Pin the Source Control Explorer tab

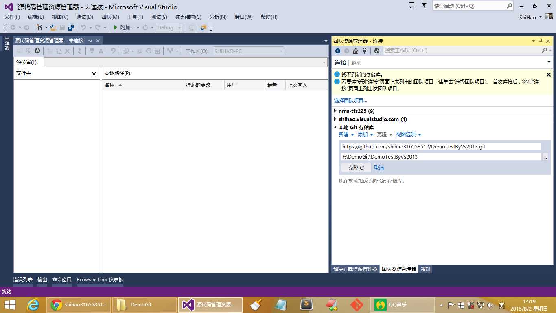(90, 41)
